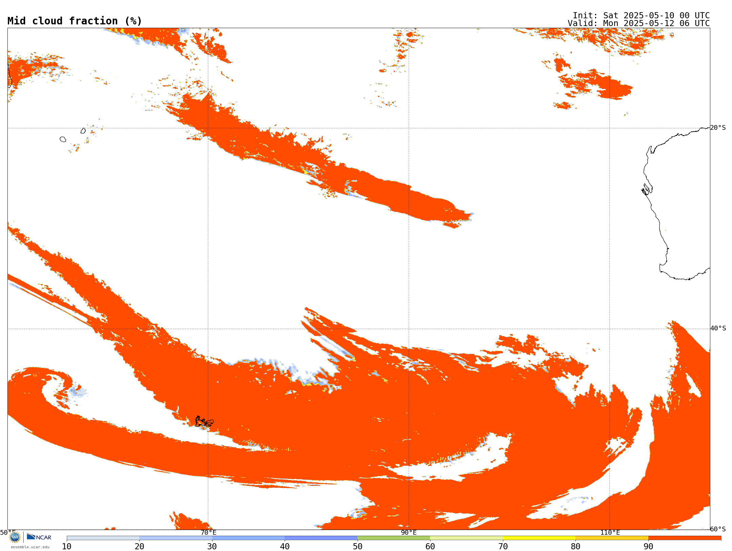The height and width of the screenshot is (551, 732).
Task: Click the 80-90 gold colorbar segment
Action: pyautogui.click(x=612, y=538)
